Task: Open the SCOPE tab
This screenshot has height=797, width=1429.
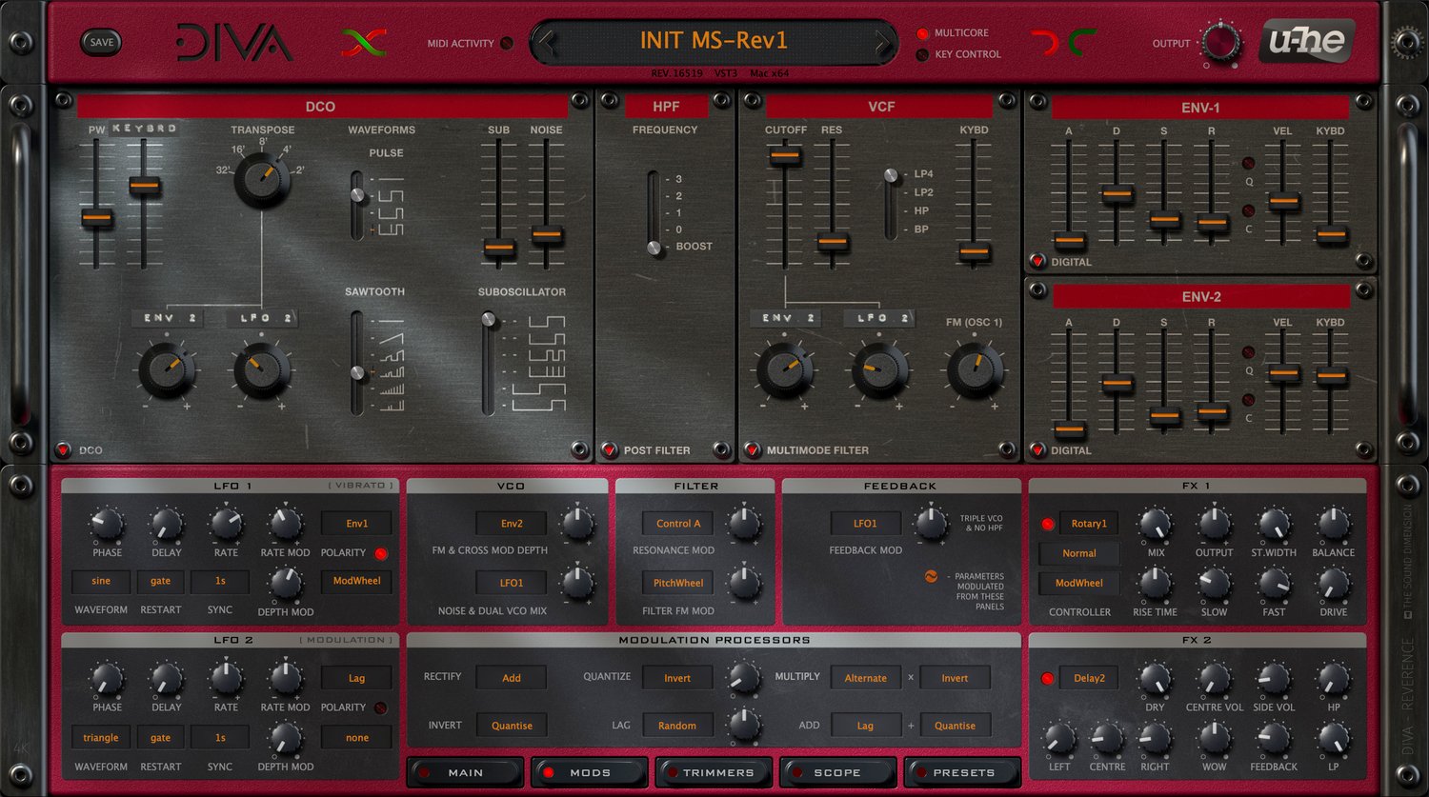Action: [837, 772]
